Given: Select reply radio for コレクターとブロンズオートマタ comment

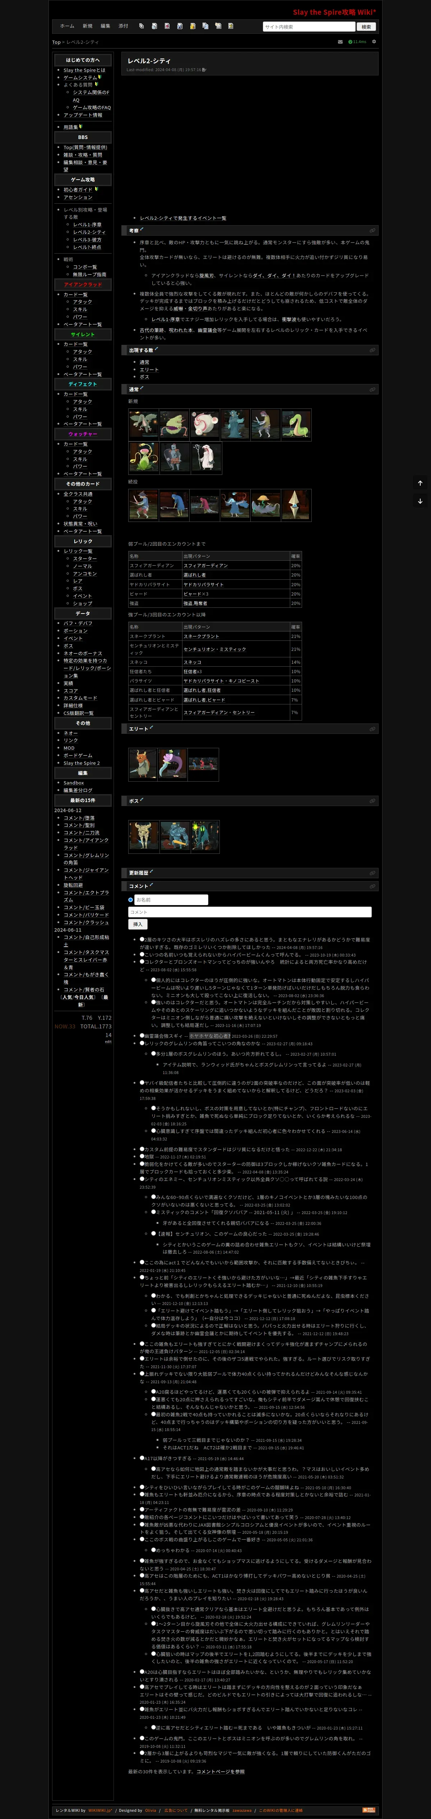Looking at the screenshot, I should point(142,961).
